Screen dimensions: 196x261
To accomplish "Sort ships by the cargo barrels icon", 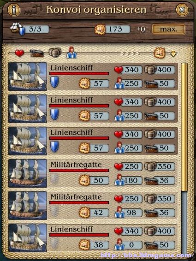I will [55, 53].
